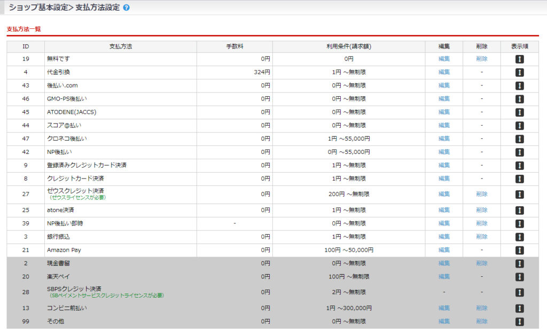Edit the 無料です payment method
This screenshot has height=334, width=547.
pyautogui.click(x=444, y=59)
